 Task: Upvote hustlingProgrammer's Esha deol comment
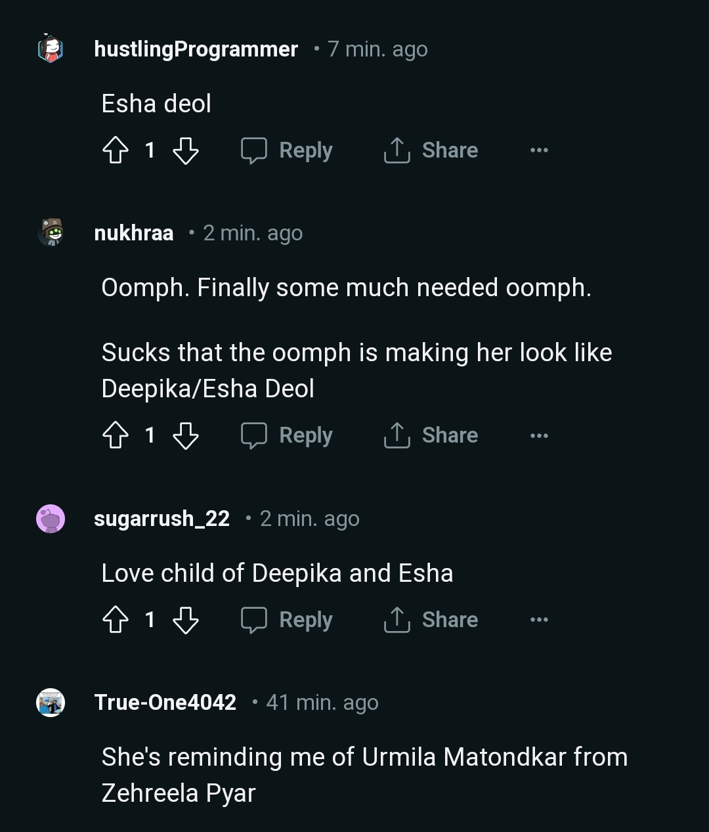(116, 150)
